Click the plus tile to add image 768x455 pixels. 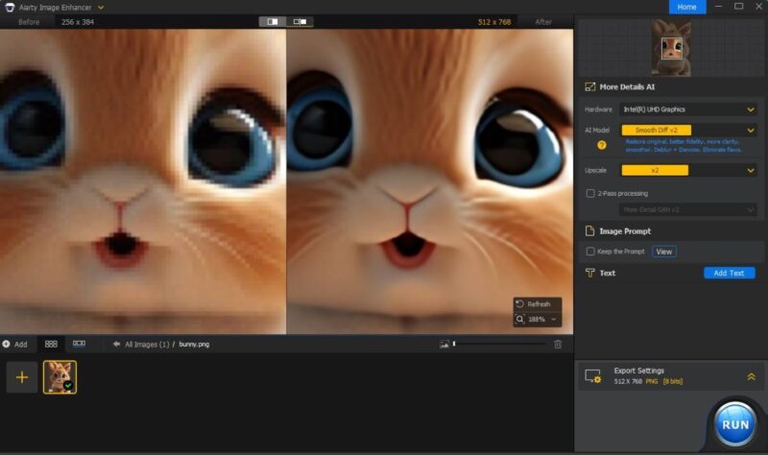click(21, 377)
